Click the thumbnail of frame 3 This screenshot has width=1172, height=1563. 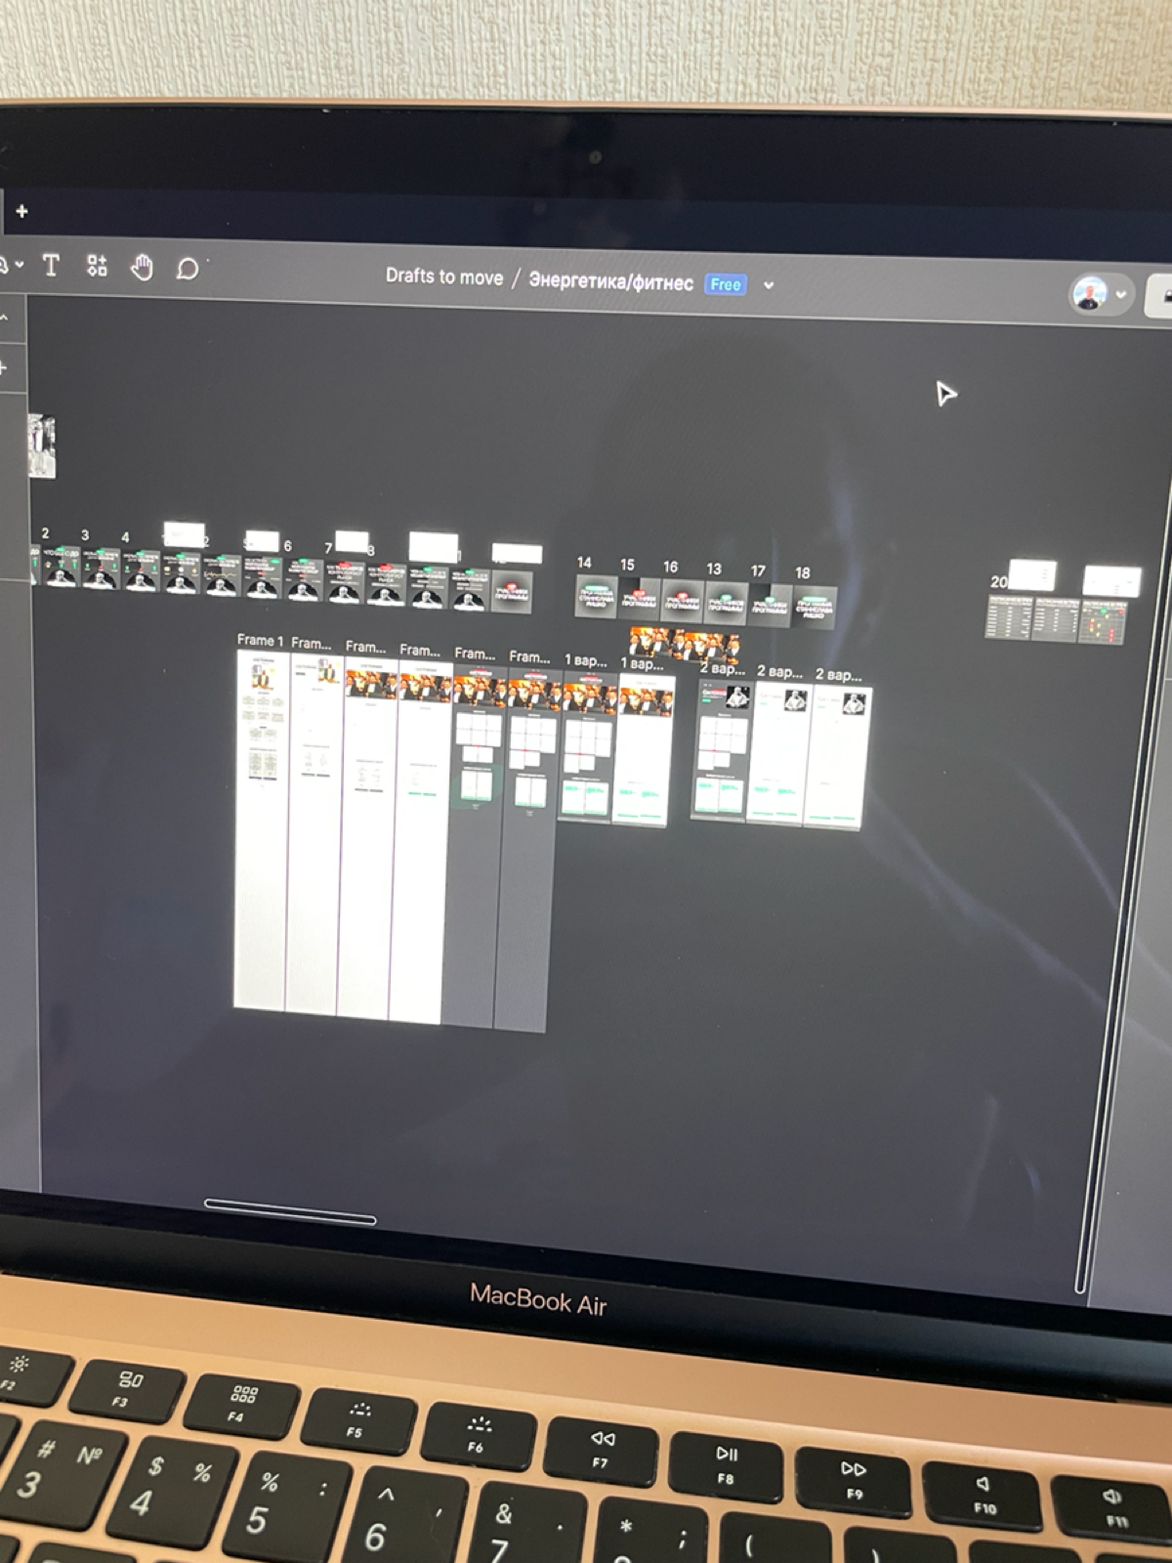99,569
